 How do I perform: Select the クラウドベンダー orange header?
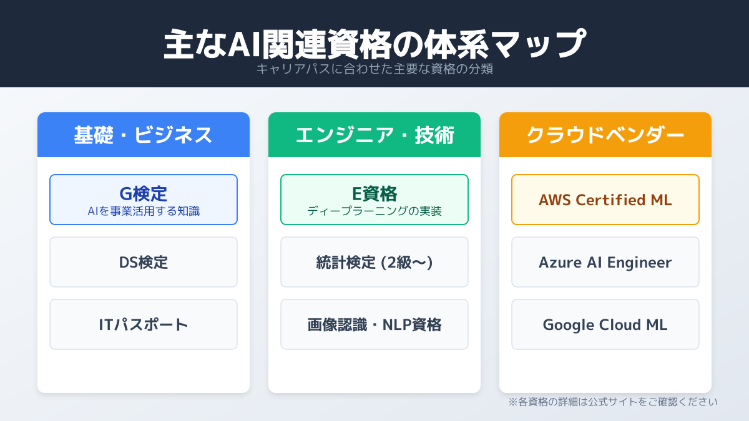pos(605,135)
